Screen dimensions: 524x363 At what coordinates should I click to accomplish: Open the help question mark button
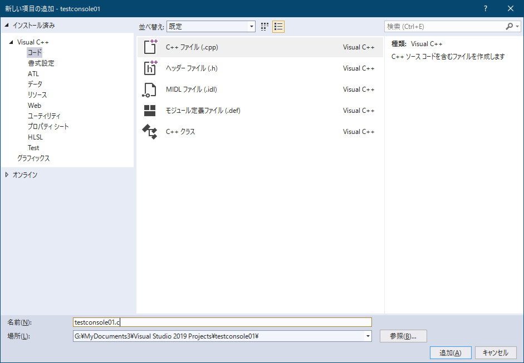coord(486,8)
